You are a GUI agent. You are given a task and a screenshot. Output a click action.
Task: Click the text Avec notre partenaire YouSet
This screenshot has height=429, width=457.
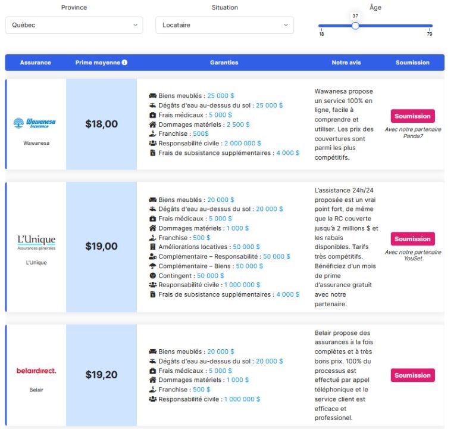coord(413,256)
